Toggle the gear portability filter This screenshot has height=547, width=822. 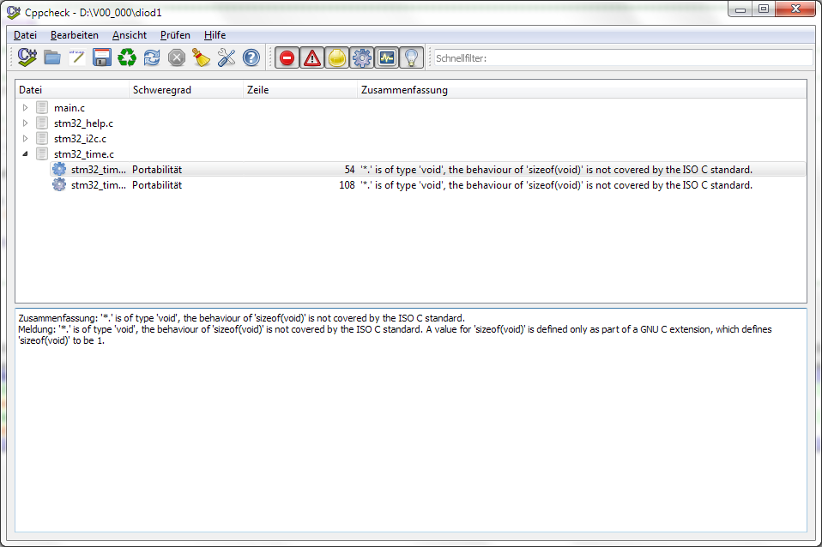(x=362, y=57)
